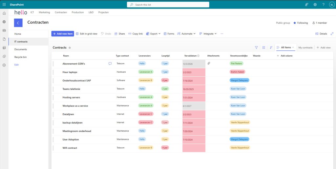Open the Verantwoordelijke column header menu

tap(239, 56)
